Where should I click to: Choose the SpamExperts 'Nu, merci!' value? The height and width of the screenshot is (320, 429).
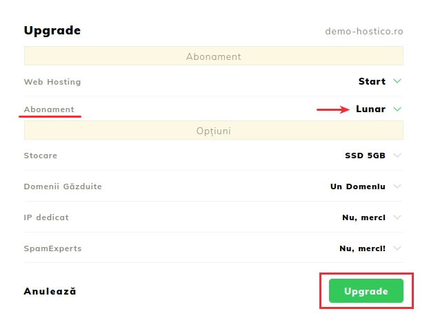(363, 248)
